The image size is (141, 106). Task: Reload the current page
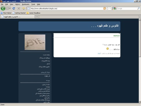pos(14,8)
